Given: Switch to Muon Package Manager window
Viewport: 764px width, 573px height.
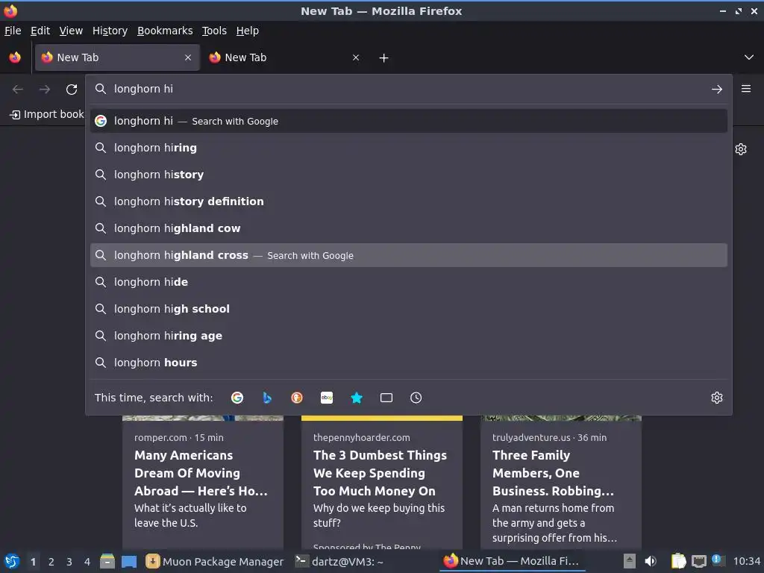Looking at the screenshot, I should [215, 561].
